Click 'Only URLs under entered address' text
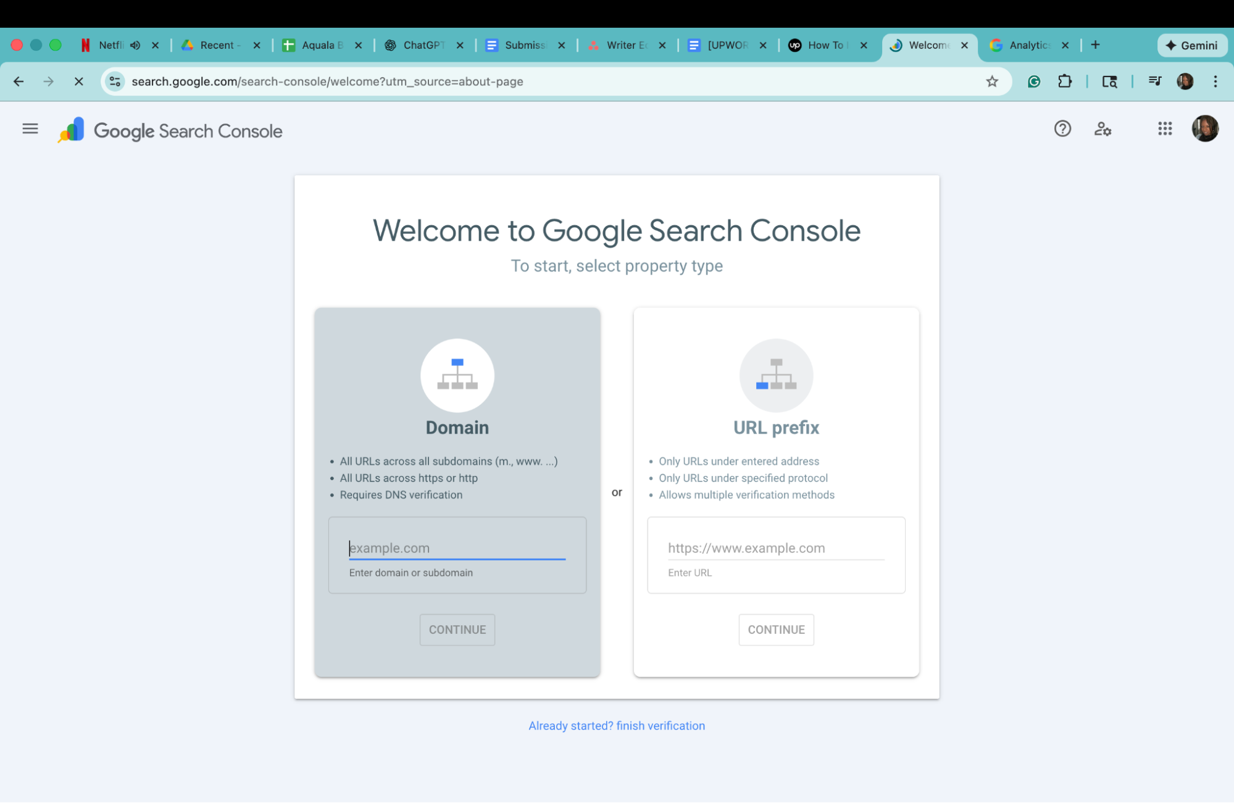1234x803 pixels. tap(739, 462)
